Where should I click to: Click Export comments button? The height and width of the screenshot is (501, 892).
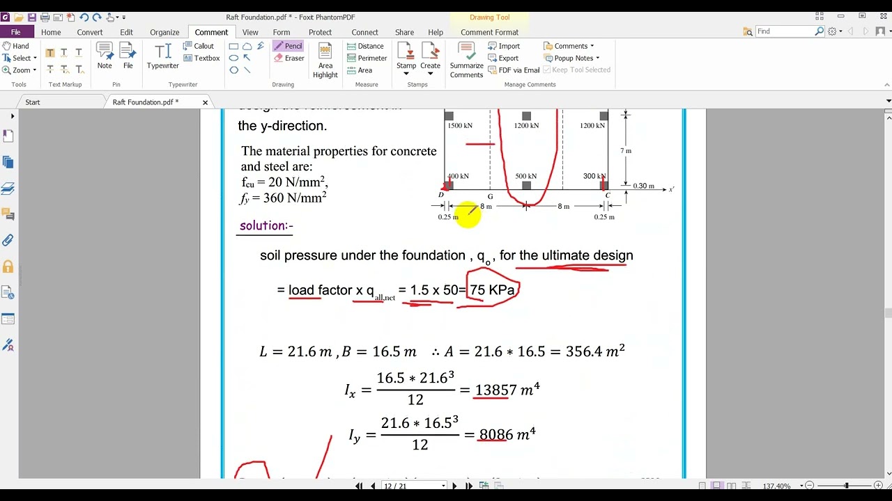point(503,58)
